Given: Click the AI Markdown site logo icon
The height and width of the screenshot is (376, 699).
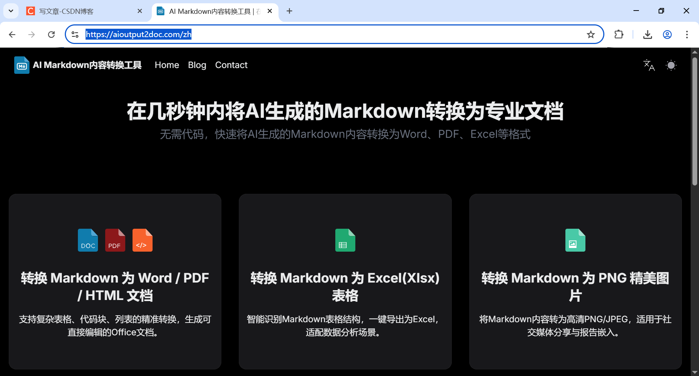Looking at the screenshot, I should (x=22, y=65).
